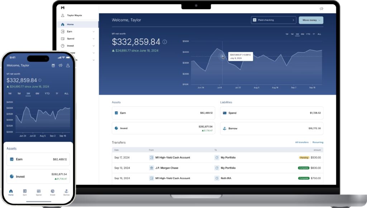Open the profile icon on the phone header
Screen dimensions: 367x208
(68, 66)
